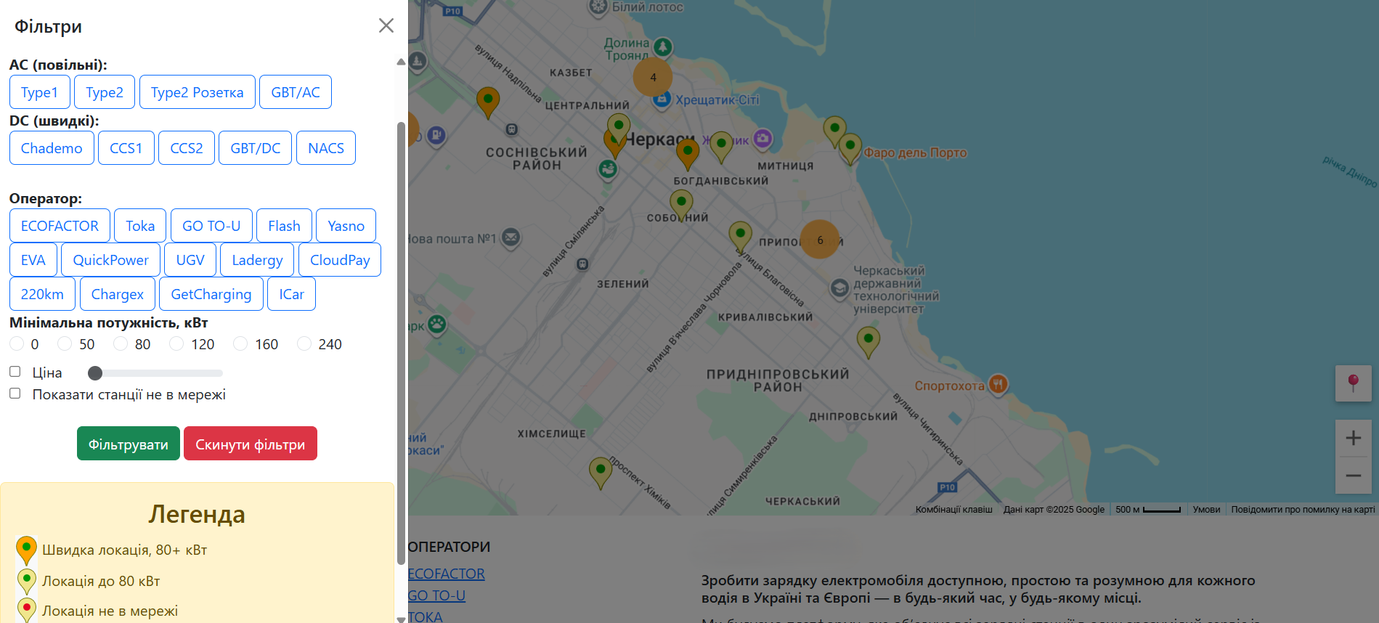
Task: Check Показати станції не в мережі
Action: click(x=15, y=393)
